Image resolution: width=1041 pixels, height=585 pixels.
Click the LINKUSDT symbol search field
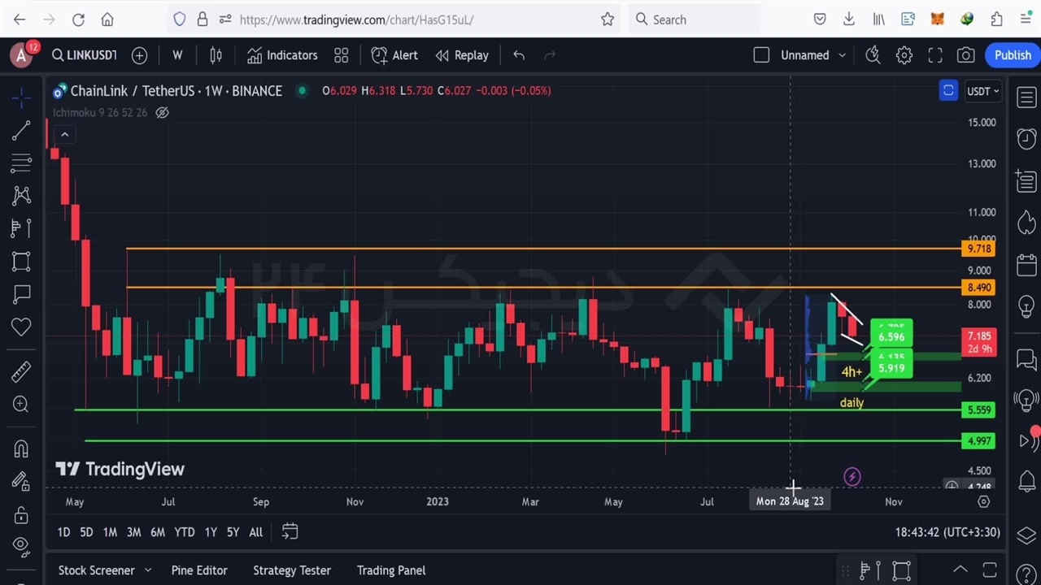(x=84, y=55)
